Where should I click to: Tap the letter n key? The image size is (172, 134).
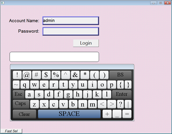[x=83, y=104]
